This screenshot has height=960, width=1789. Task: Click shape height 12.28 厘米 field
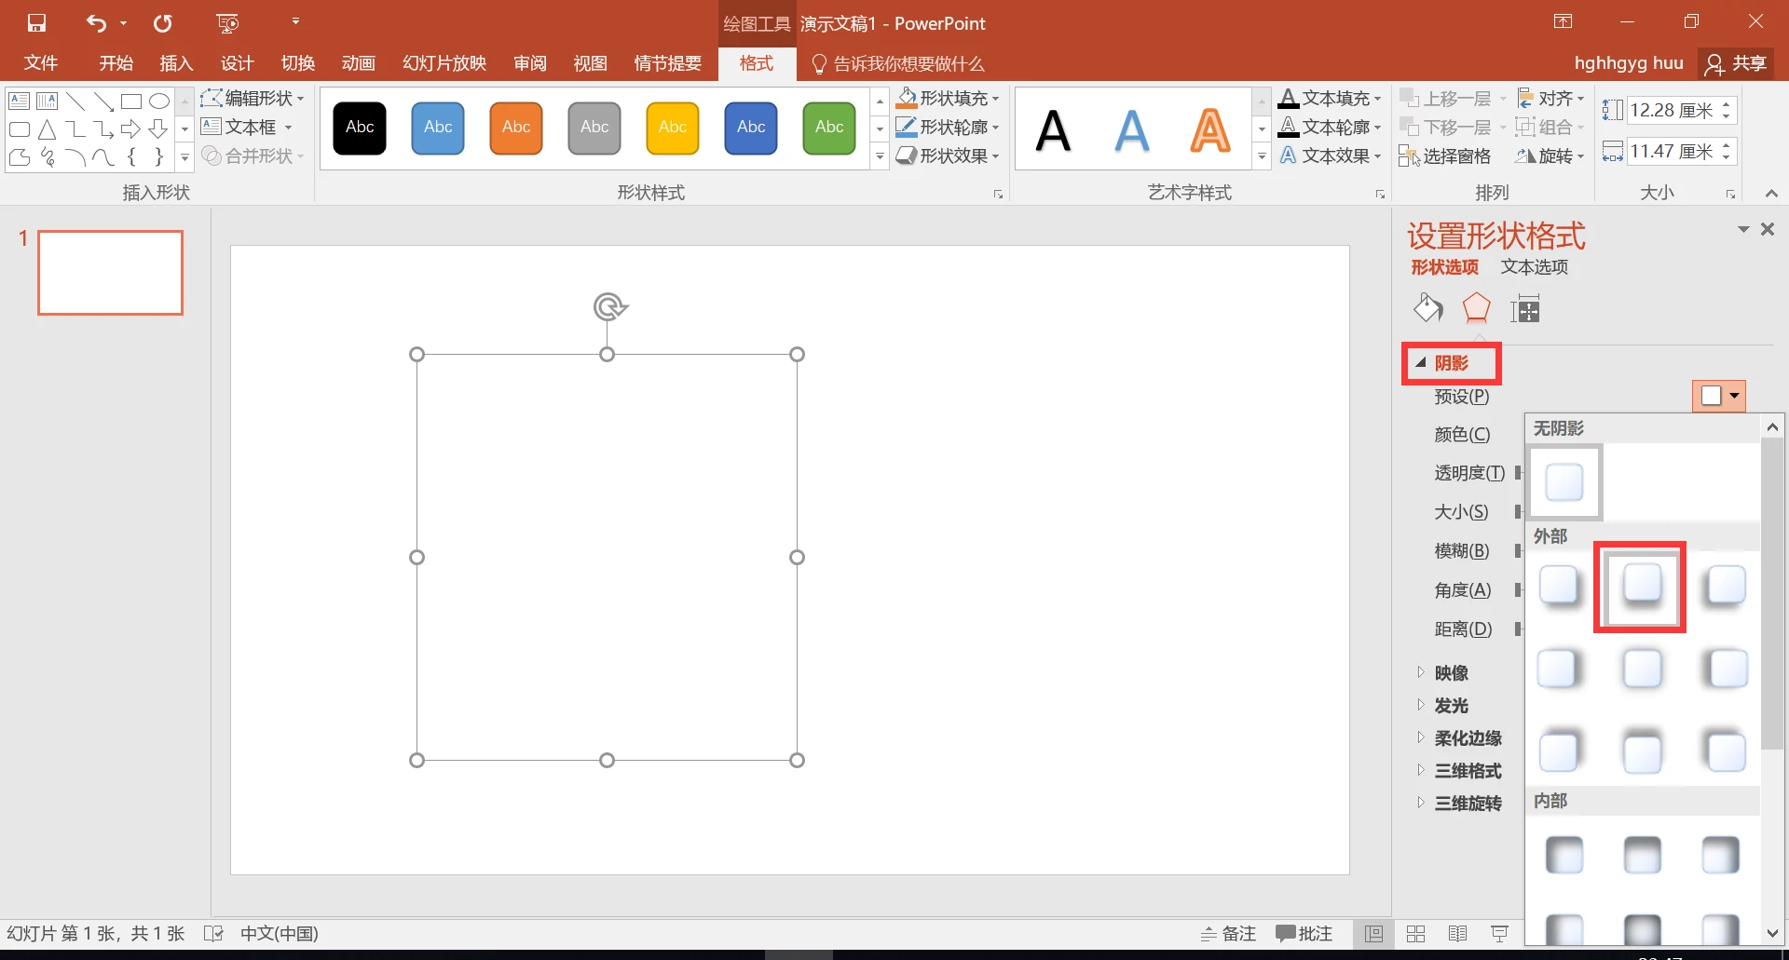[x=1673, y=110]
